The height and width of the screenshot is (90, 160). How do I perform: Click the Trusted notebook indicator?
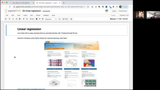(113, 15)
